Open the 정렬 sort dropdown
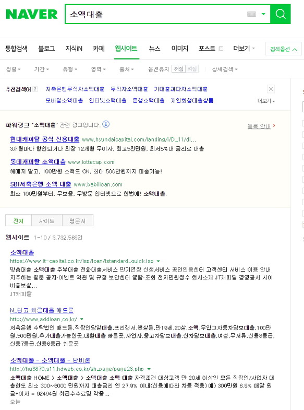This screenshot has height=410, width=304. point(13,69)
